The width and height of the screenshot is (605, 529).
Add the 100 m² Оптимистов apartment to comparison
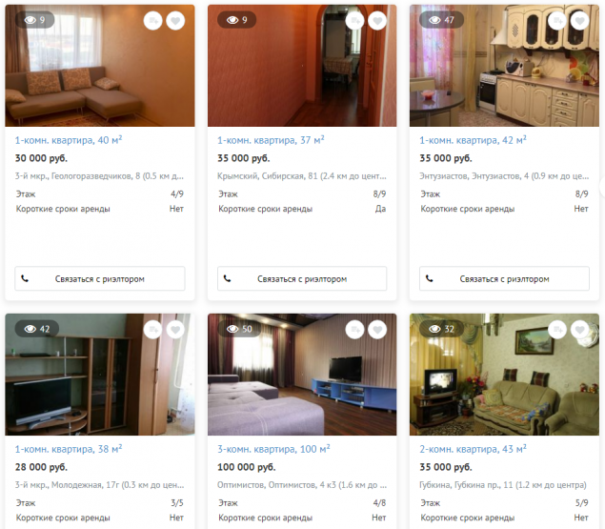355,330
